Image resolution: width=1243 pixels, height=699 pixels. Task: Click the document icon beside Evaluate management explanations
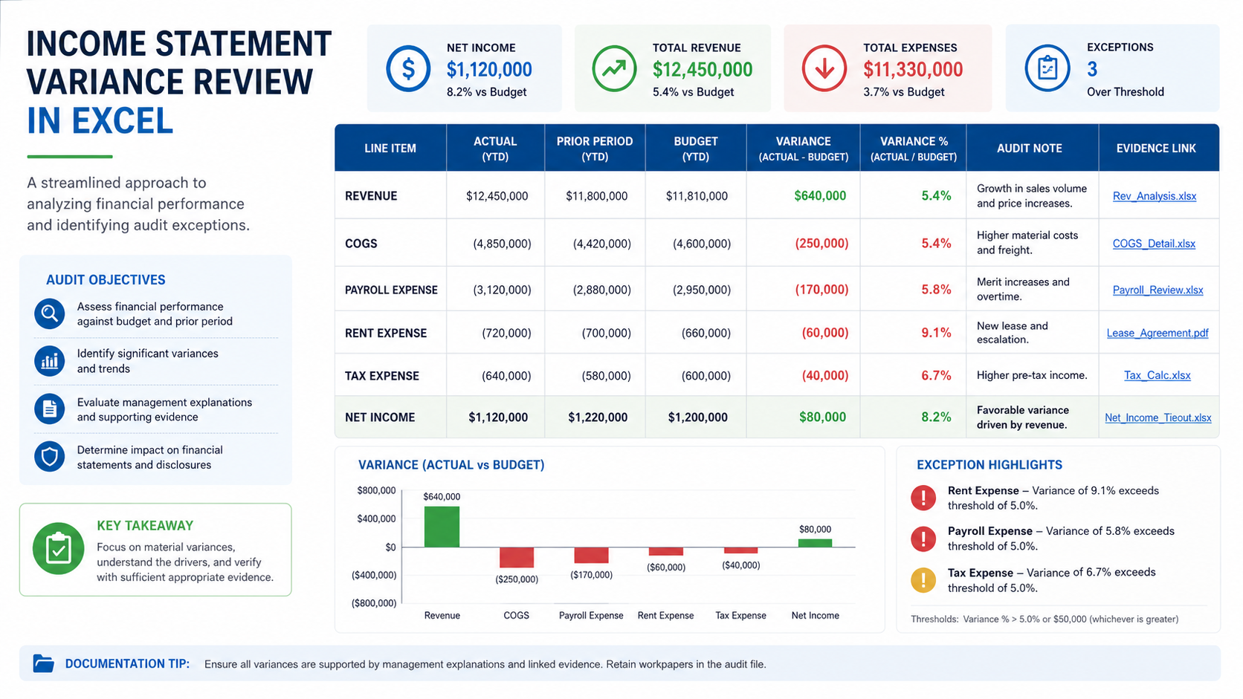click(x=49, y=409)
